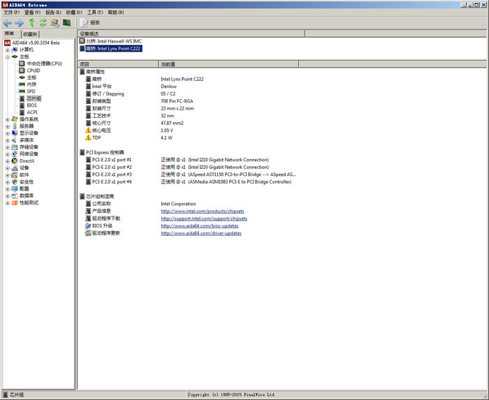Expand the 显示设备 tree node
The height and width of the screenshot is (400, 489).
tap(8, 133)
